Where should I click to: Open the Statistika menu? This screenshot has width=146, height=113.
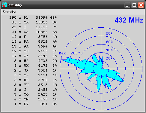9,12
